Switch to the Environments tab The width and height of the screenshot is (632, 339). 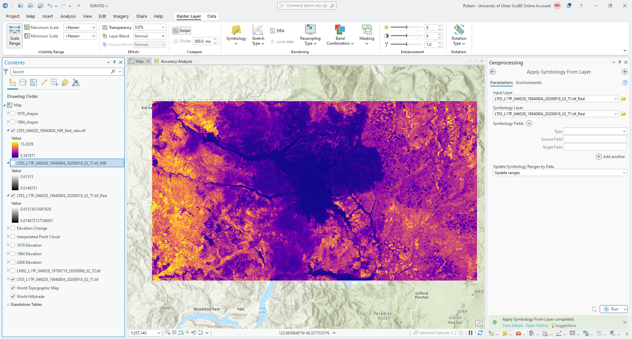(529, 83)
